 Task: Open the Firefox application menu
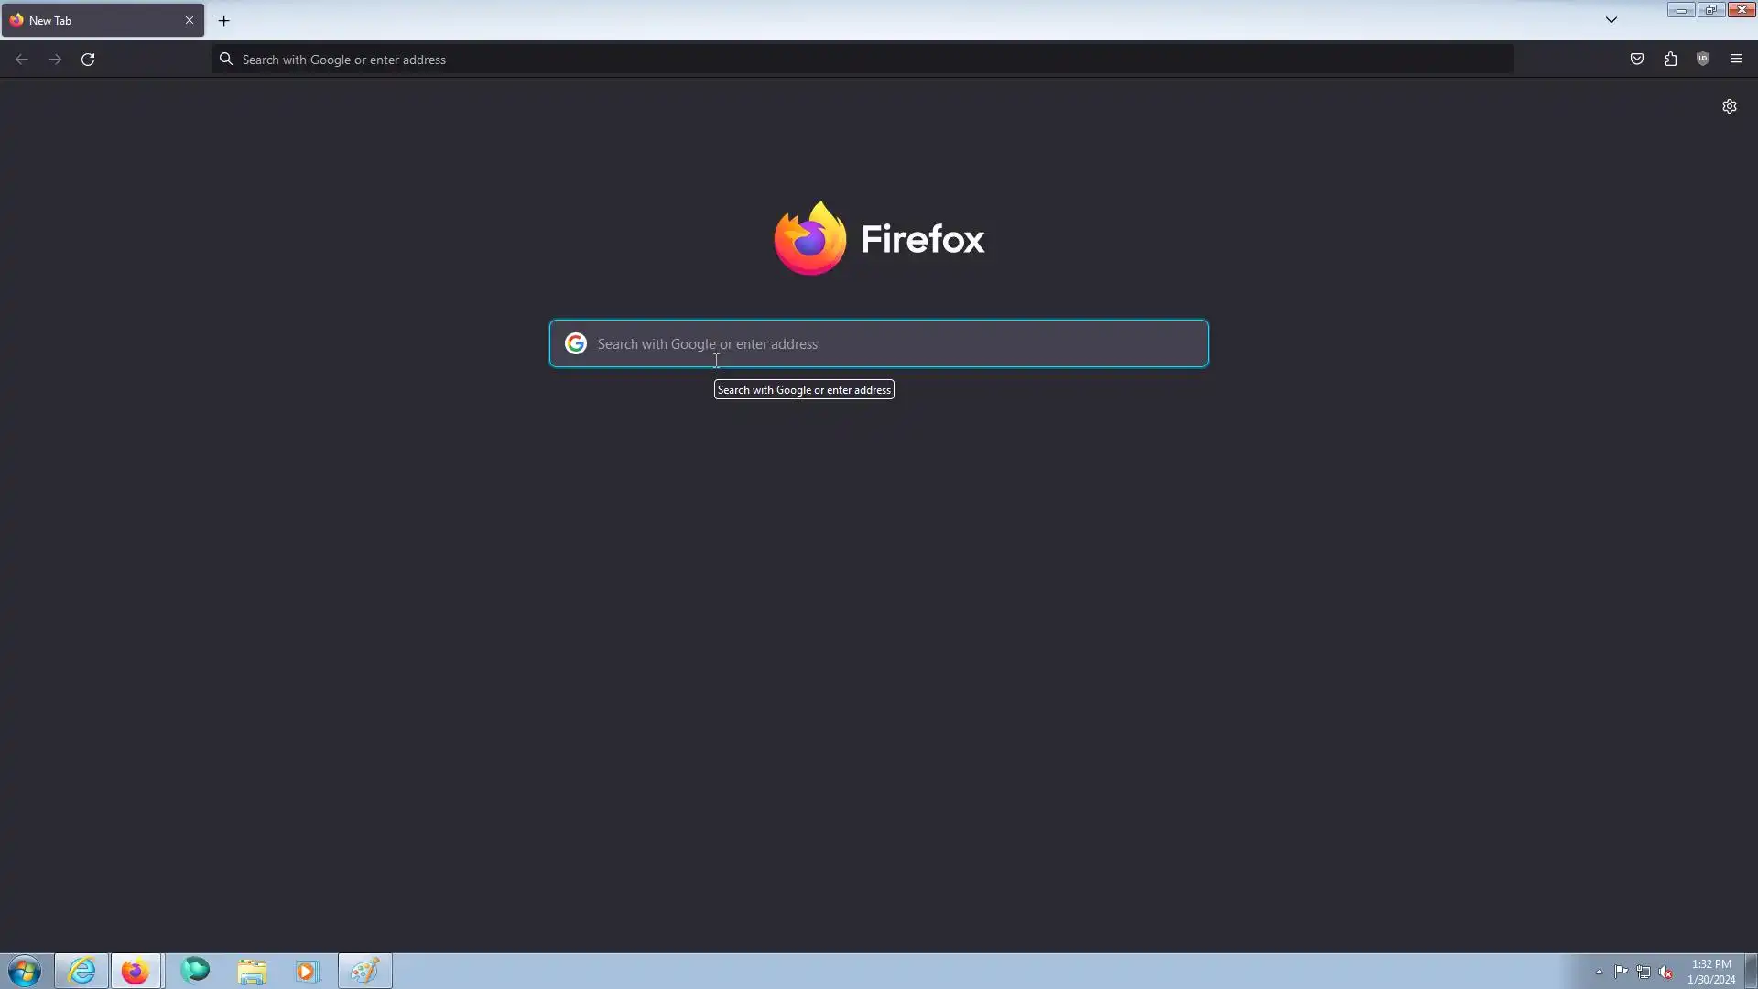[x=1736, y=60]
